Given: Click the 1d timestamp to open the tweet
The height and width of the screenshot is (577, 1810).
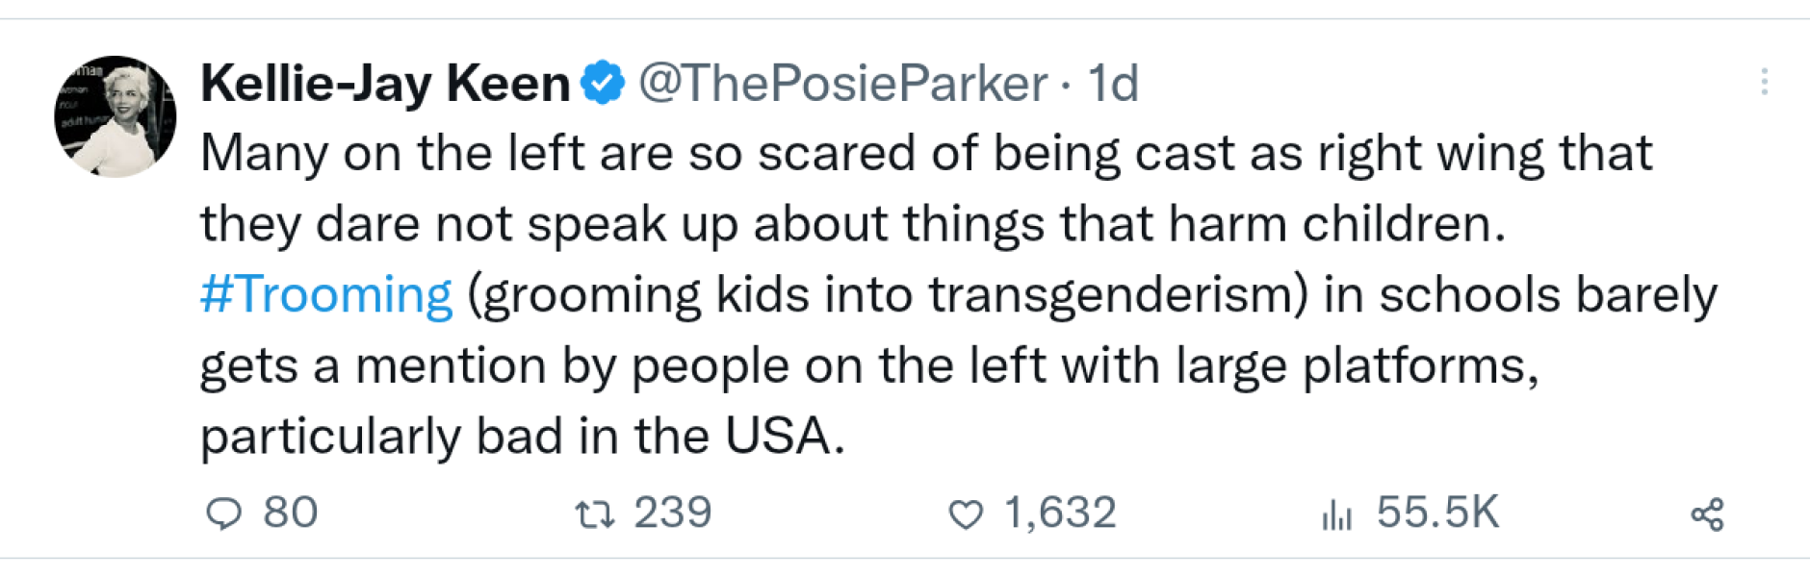Looking at the screenshot, I should click(1114, 84).
